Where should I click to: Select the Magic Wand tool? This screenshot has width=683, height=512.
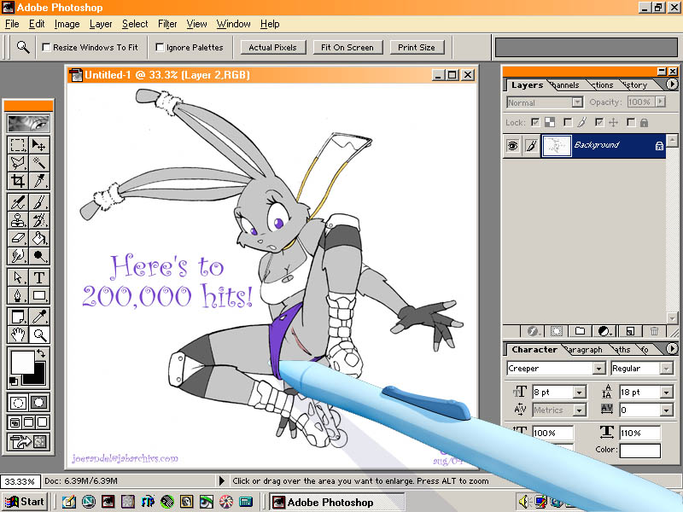[39, 163]
